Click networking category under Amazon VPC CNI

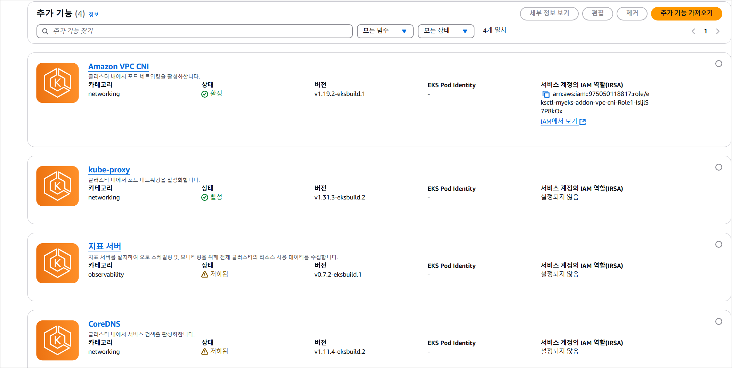[x=104, y=94]
